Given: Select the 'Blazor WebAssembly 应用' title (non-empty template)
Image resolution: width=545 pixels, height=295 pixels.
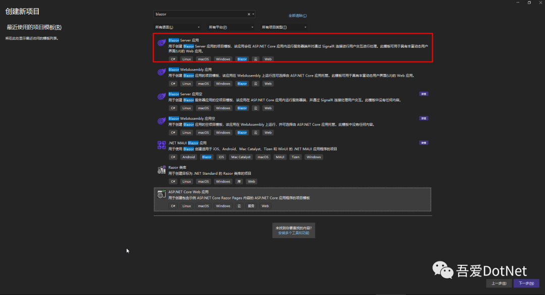Looking at the screenshot, I should pos(190,69).
